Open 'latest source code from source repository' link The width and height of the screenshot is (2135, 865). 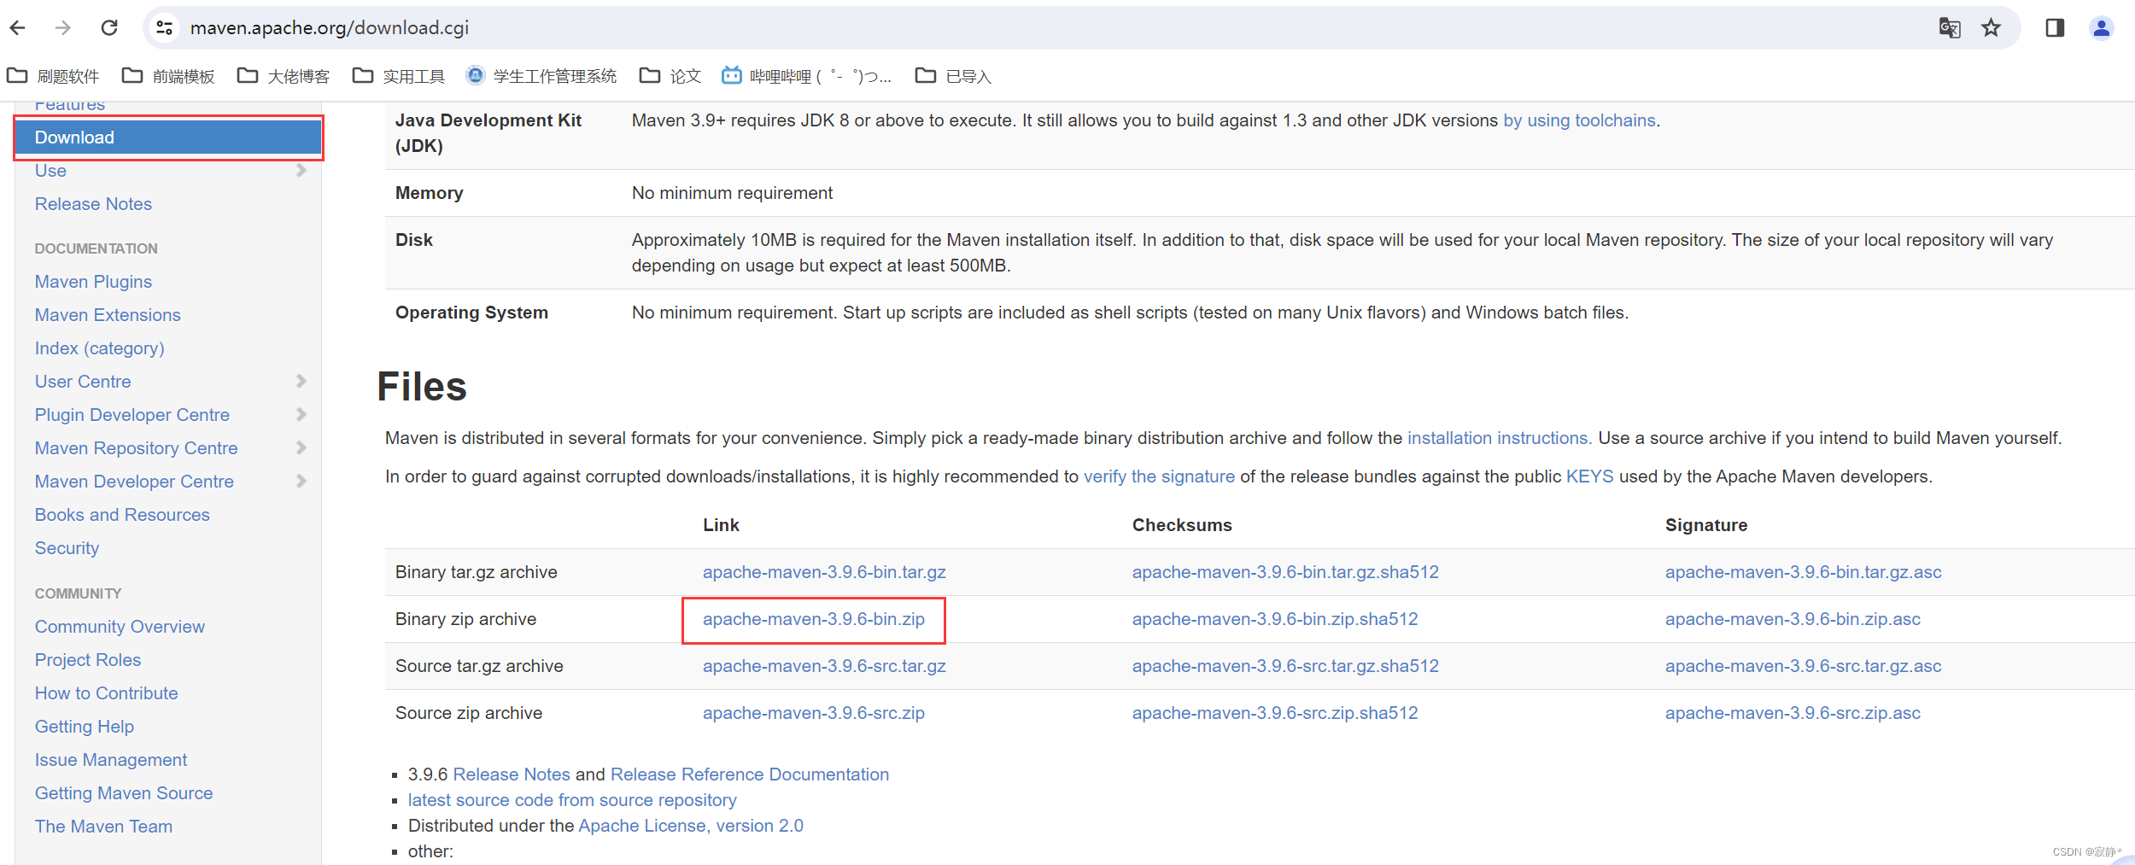click(572, 800)
